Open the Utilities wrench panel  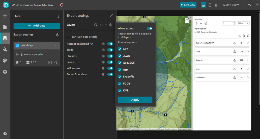tap(5, 49)
